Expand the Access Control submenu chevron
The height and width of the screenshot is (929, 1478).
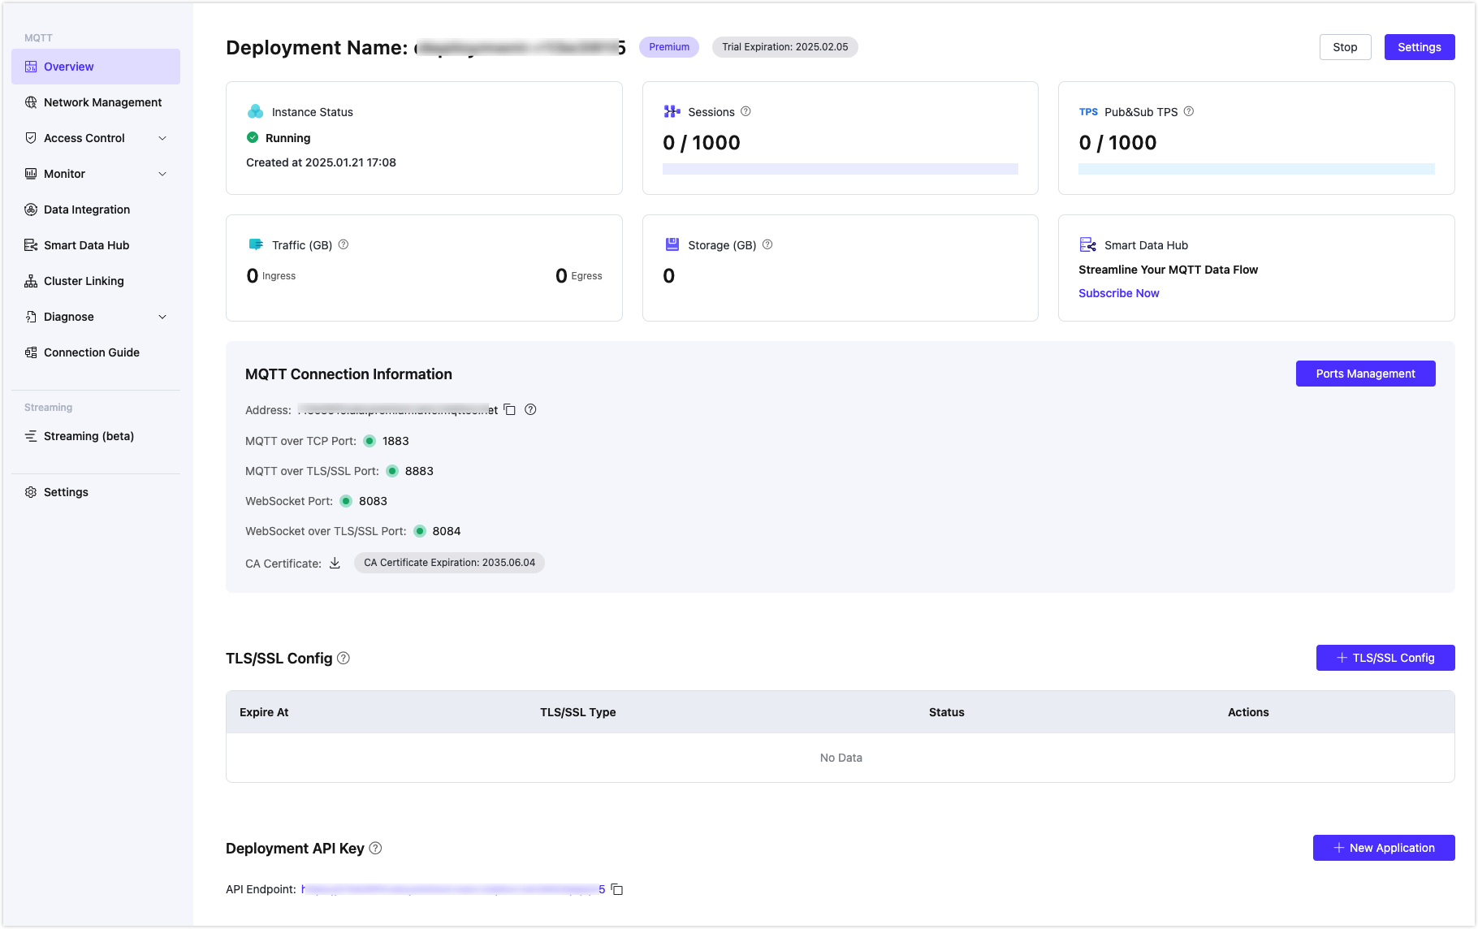click(x=162, y=138)
